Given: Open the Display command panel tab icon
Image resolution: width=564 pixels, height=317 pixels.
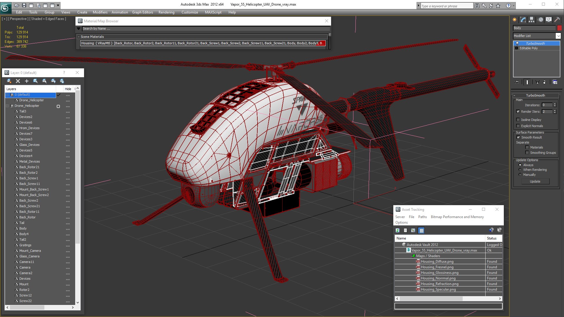Looking at the screenshot, I should (548, 20).
